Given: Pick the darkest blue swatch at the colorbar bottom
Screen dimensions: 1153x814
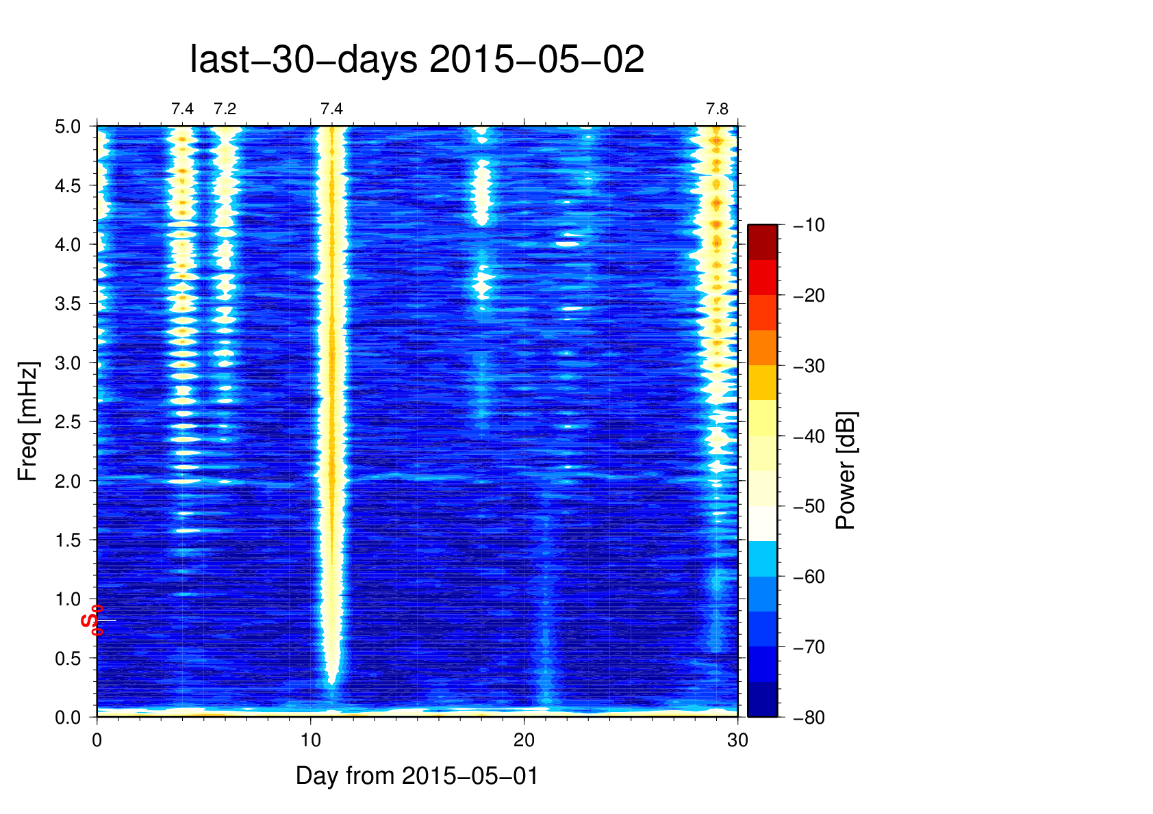Looking at the screenshot, I should point(762,699).
